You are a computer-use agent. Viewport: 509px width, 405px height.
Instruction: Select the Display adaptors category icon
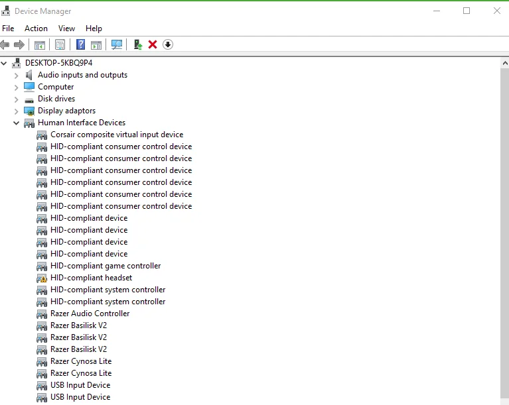click(x=29, y=111)
